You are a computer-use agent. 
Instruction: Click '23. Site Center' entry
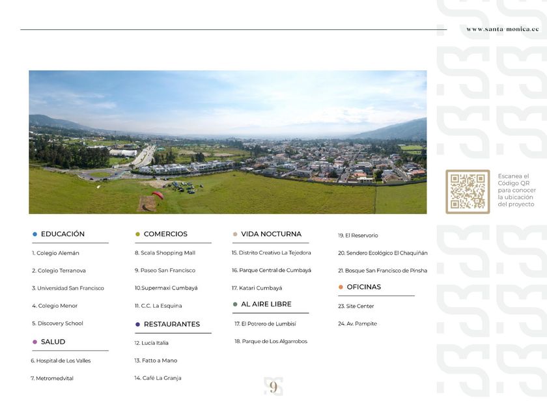(356, 306)
